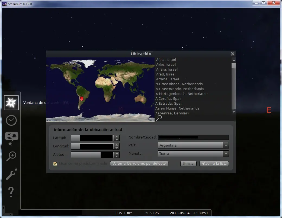Click the Nombre/Ciudad input field
The image size is (282, 218).
click(x=193, y=137)
